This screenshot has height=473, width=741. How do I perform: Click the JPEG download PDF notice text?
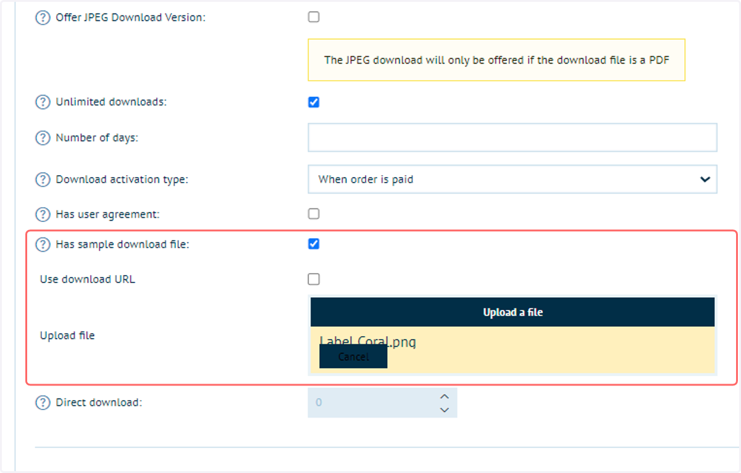click(496, 60)
